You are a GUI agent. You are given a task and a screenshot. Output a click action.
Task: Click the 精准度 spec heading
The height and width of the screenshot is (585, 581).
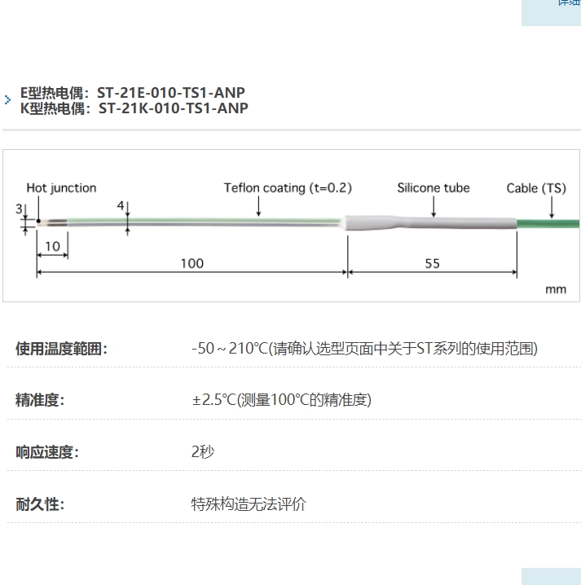[x=40, y=400]
